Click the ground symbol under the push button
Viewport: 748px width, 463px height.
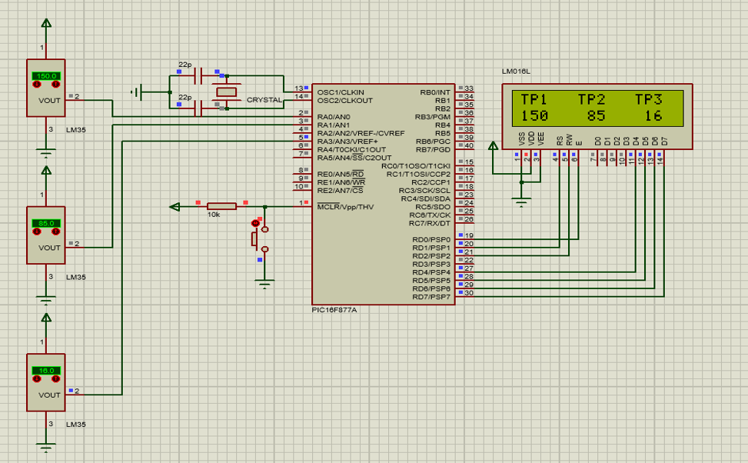coord(264,285)
